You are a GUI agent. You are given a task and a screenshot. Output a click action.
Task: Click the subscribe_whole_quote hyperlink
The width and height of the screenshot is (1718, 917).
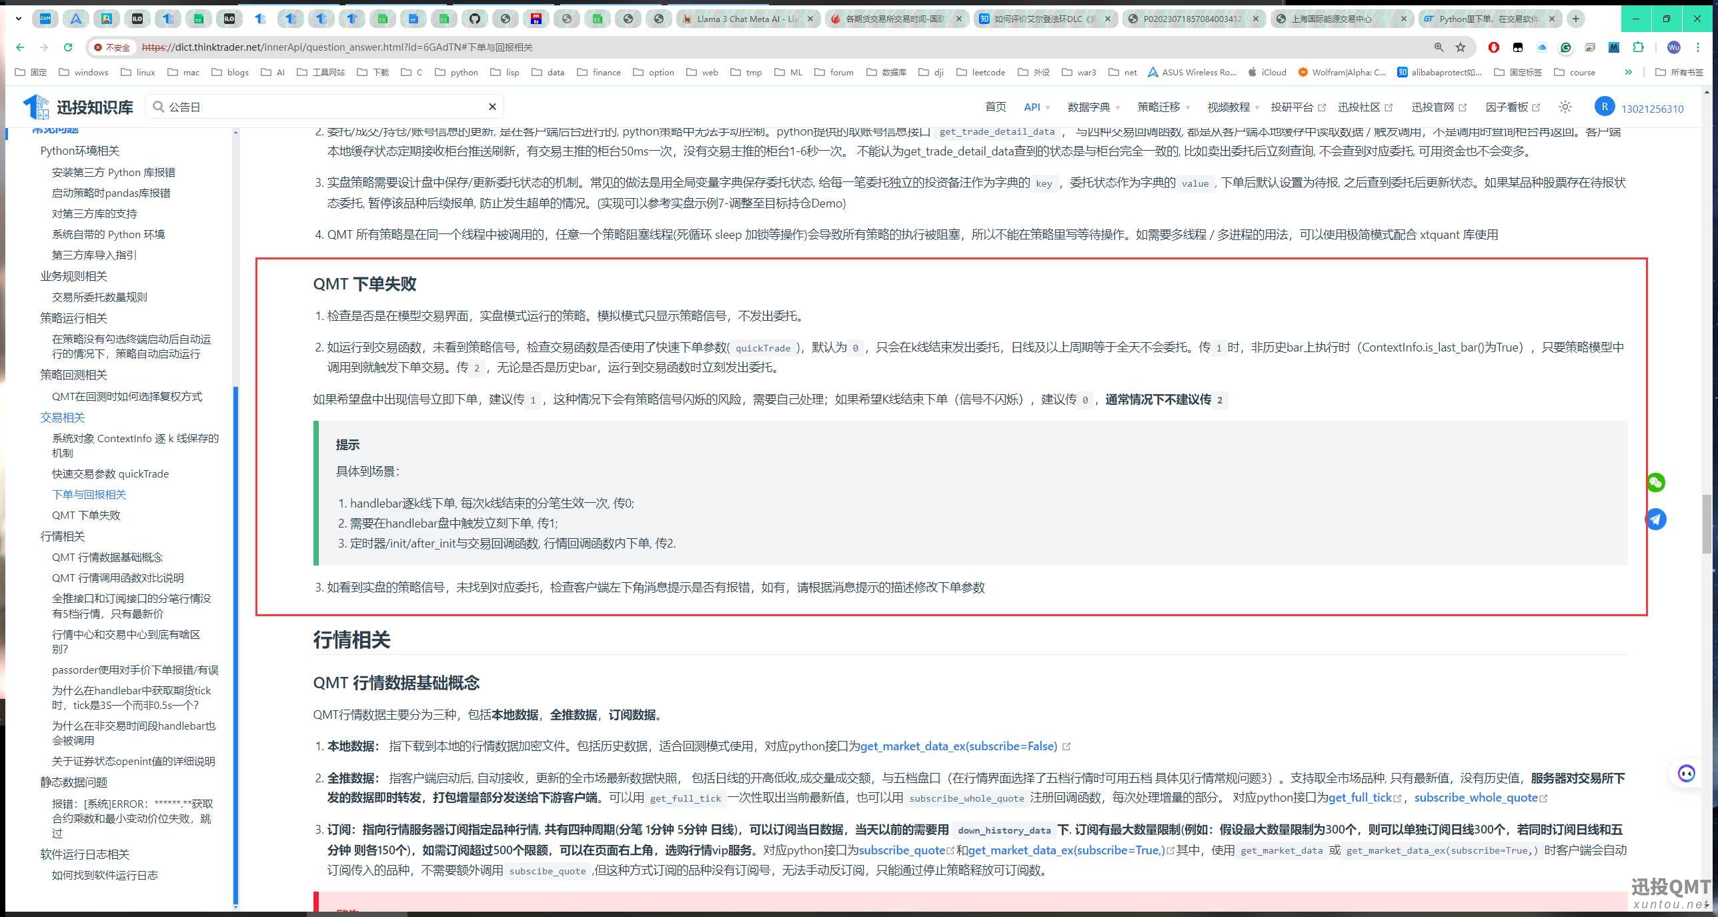[1476, 798]
